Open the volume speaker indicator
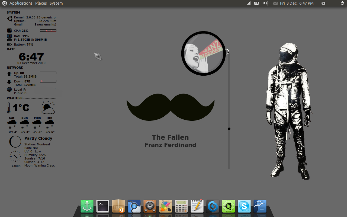The image size is (347, 217). [x=266, y=3]
